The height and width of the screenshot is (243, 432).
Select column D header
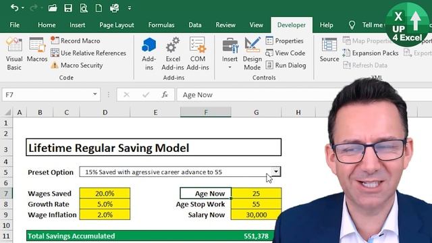[x=105, y=113]
